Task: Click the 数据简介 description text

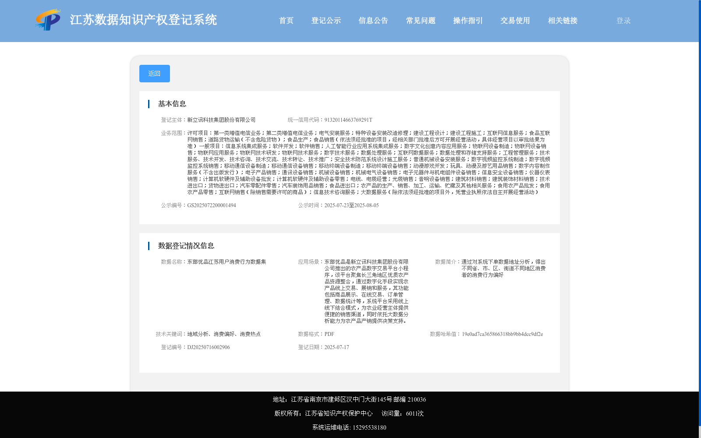Action: [x=503, y=268]
